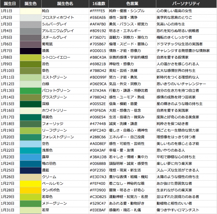
Task: Choose the 露草 blue color swatch
Action: click(30, 157)
